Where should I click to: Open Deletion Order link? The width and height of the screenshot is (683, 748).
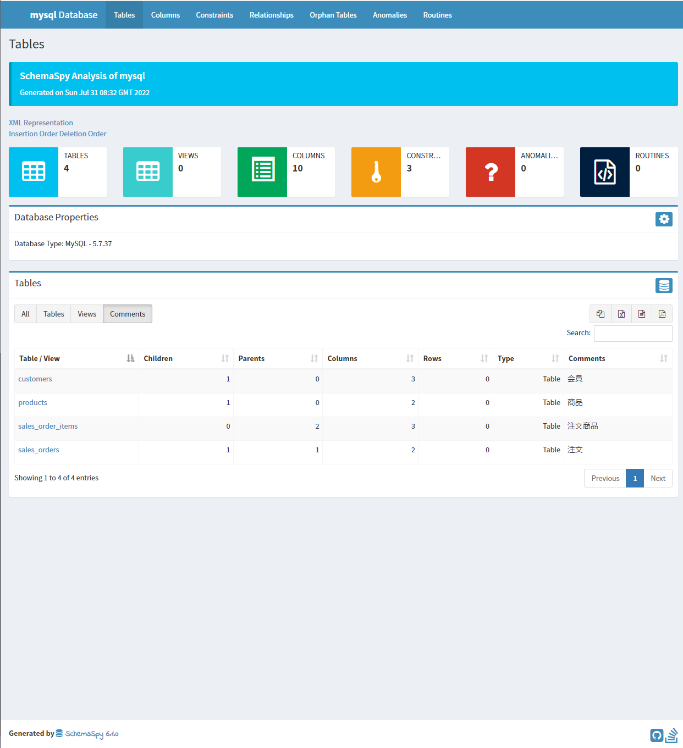pos(83,134)
